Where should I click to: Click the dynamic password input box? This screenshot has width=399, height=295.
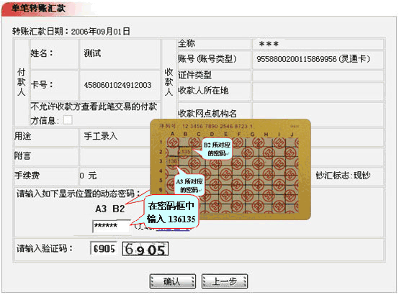click(x=111, y=226)
